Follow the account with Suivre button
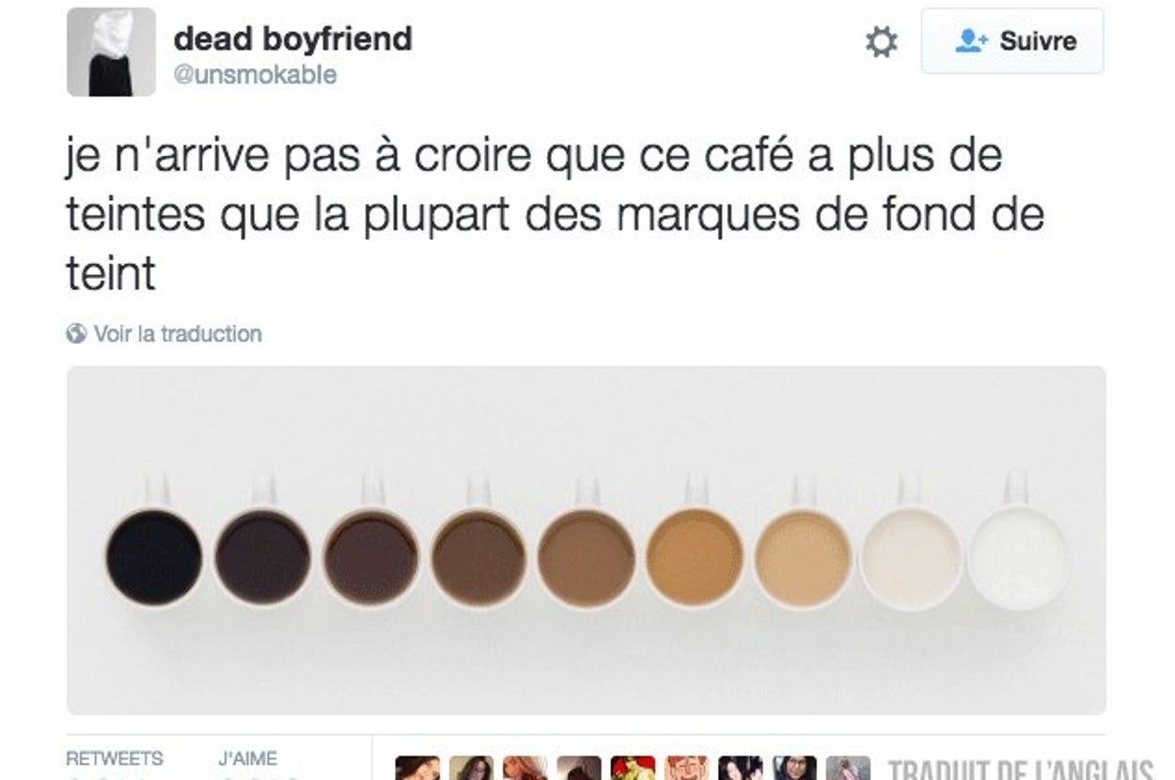 [1012, 41]
